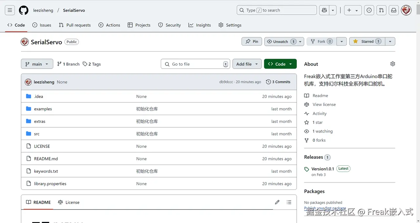Switch to repository Settings tab
Viewport: 420px width, 223px height.
tap(230, 25)
